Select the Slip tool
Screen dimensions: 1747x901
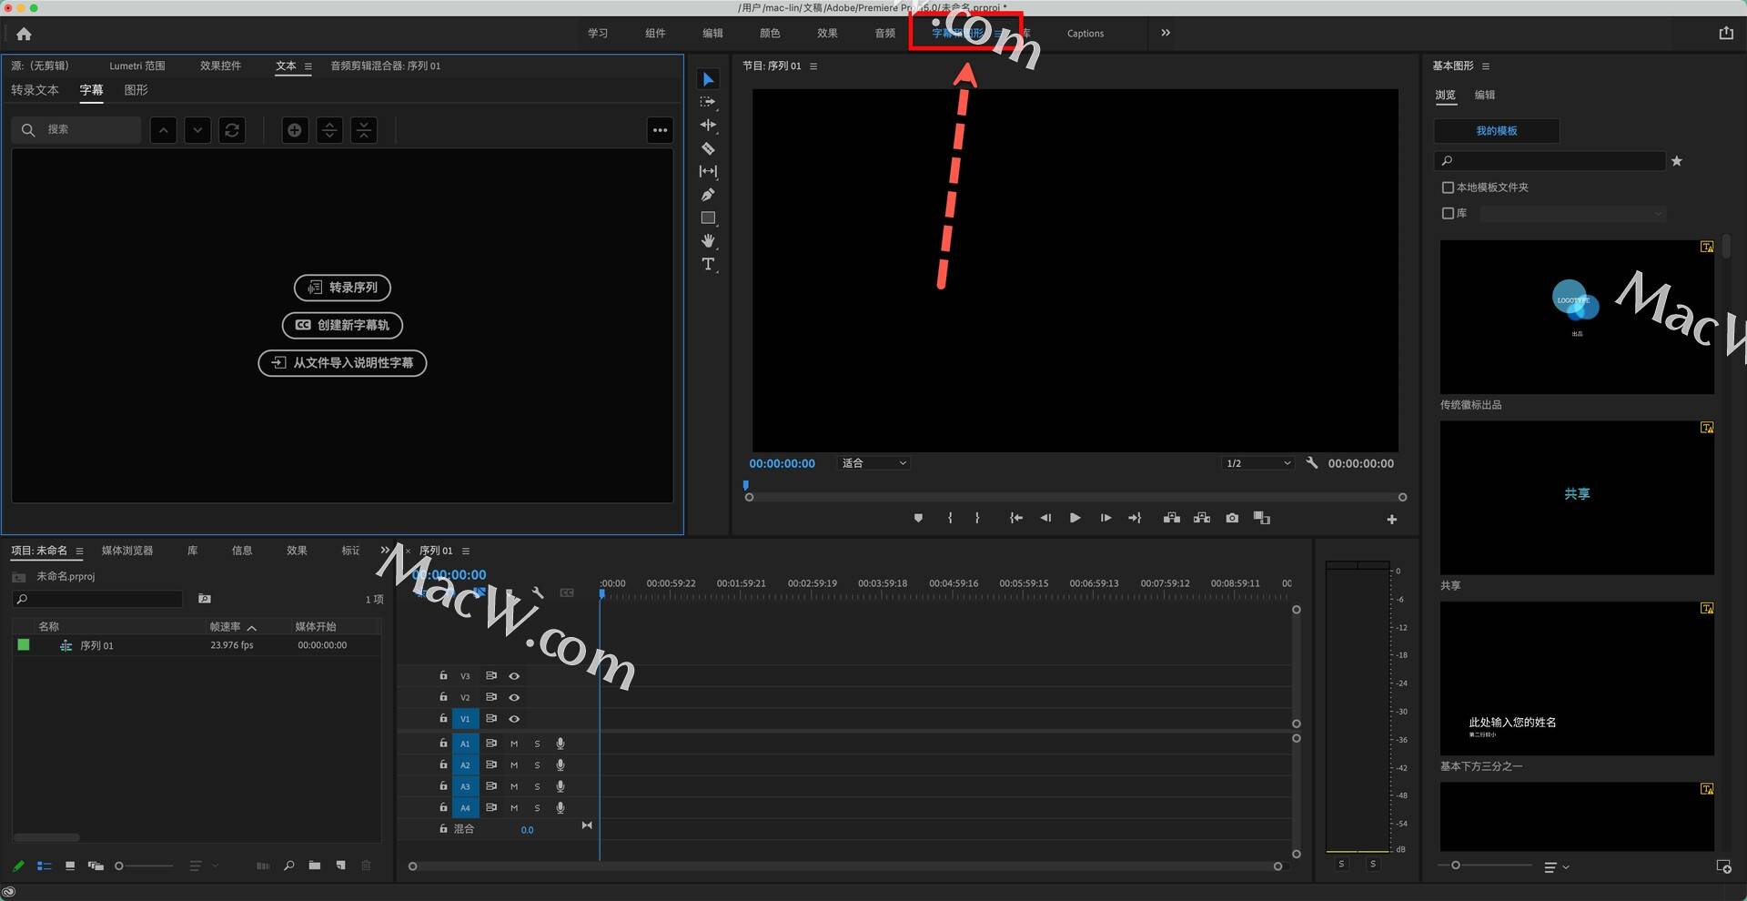click(708, 171)
